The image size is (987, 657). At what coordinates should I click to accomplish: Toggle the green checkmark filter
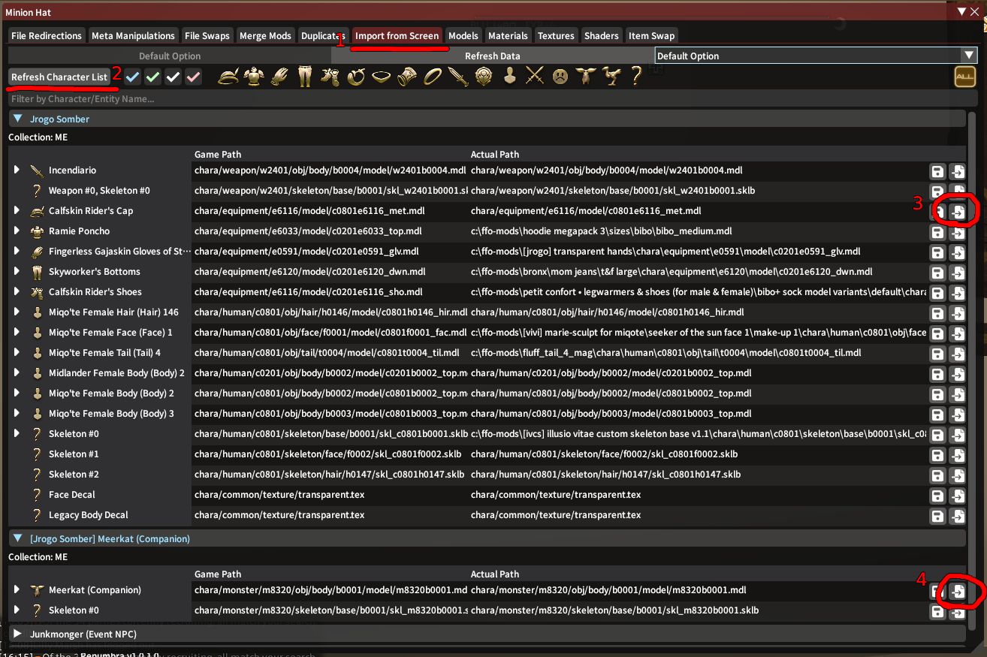(x=153, y=77)
